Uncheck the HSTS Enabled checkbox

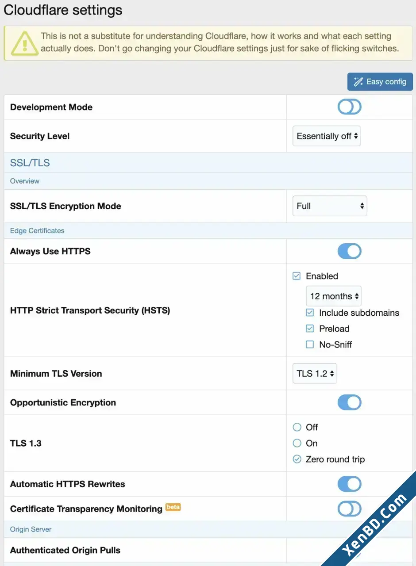point(297,276)
